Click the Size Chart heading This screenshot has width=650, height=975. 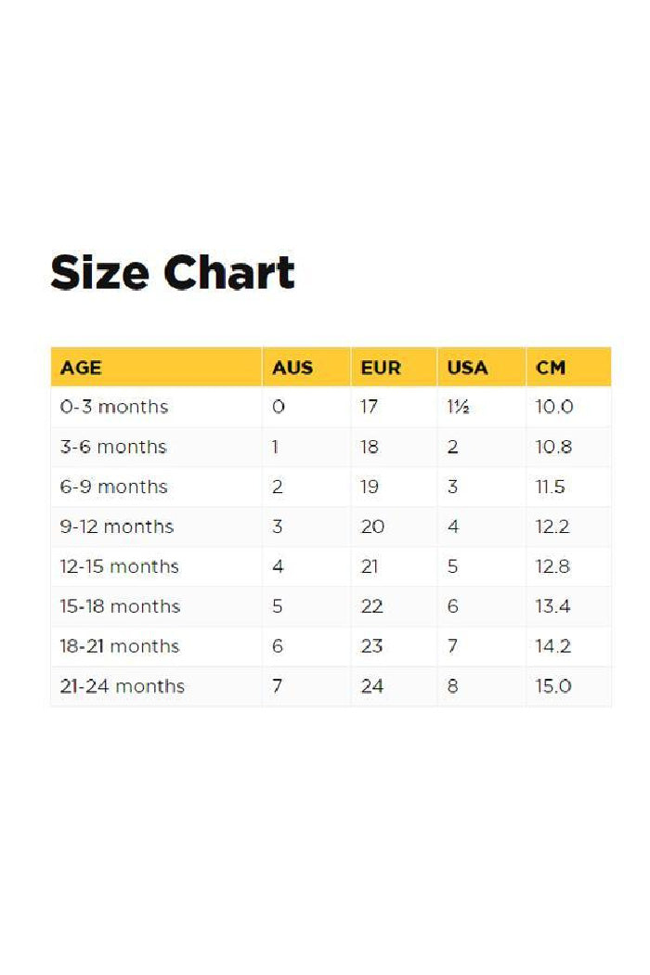point(173,273)
